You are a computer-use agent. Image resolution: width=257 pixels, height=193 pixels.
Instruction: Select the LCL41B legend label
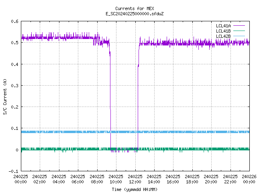[223, 31]
